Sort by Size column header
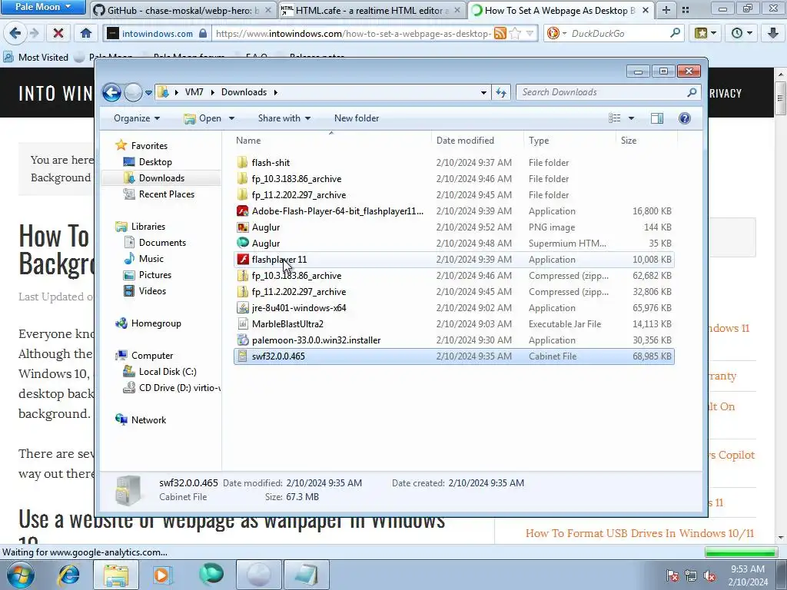The height and width of the screenshot is (590, 787). point(646,141)
